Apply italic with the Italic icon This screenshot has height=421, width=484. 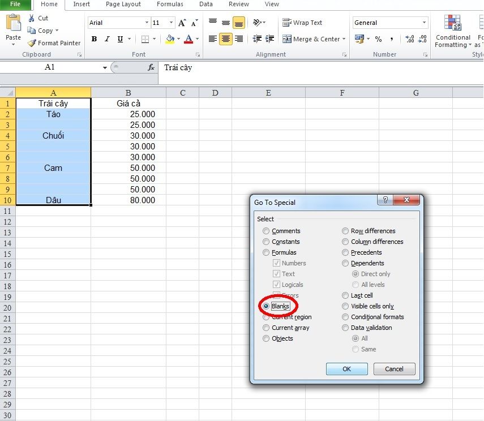107,40
